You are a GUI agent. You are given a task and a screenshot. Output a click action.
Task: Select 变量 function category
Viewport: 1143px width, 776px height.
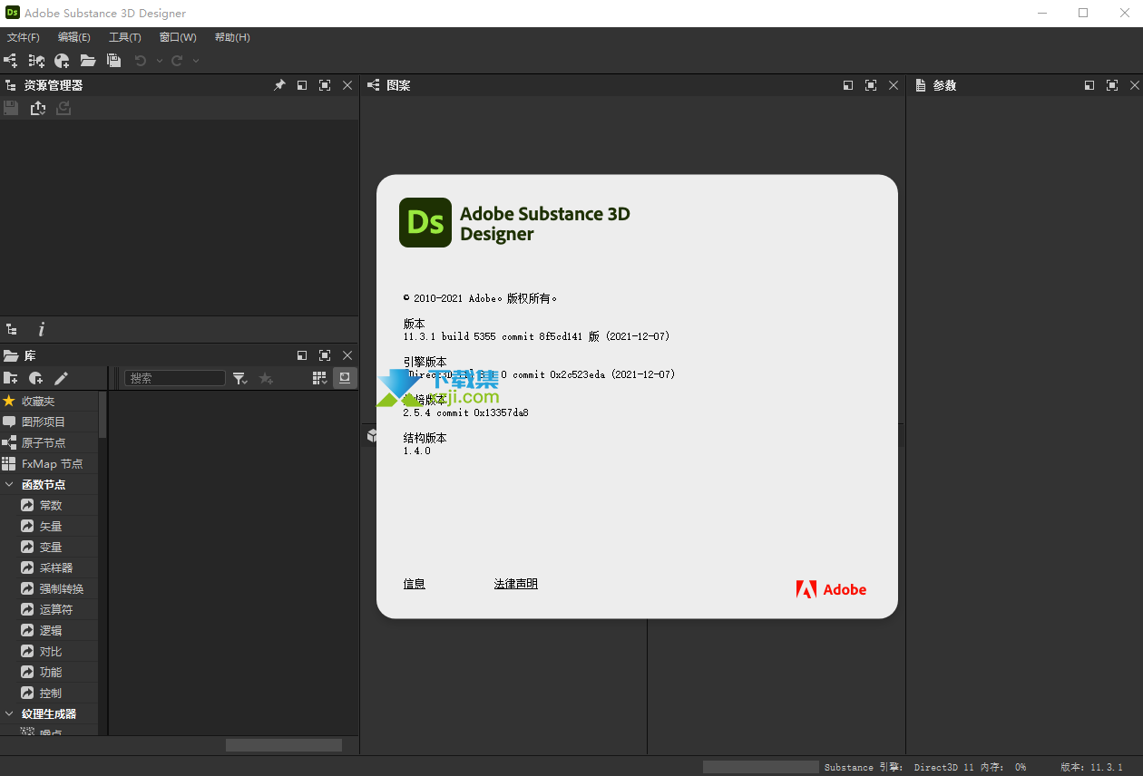49,547
